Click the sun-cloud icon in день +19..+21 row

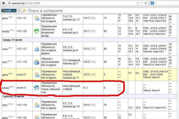(37, 18)
